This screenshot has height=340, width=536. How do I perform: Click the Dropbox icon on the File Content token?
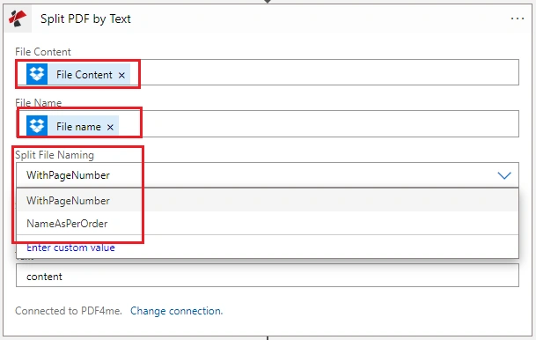[37, 74]
